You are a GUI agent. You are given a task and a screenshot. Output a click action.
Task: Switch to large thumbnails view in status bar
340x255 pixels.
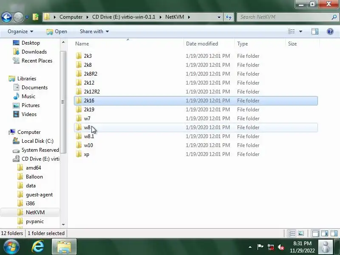(x=301, y=233)
